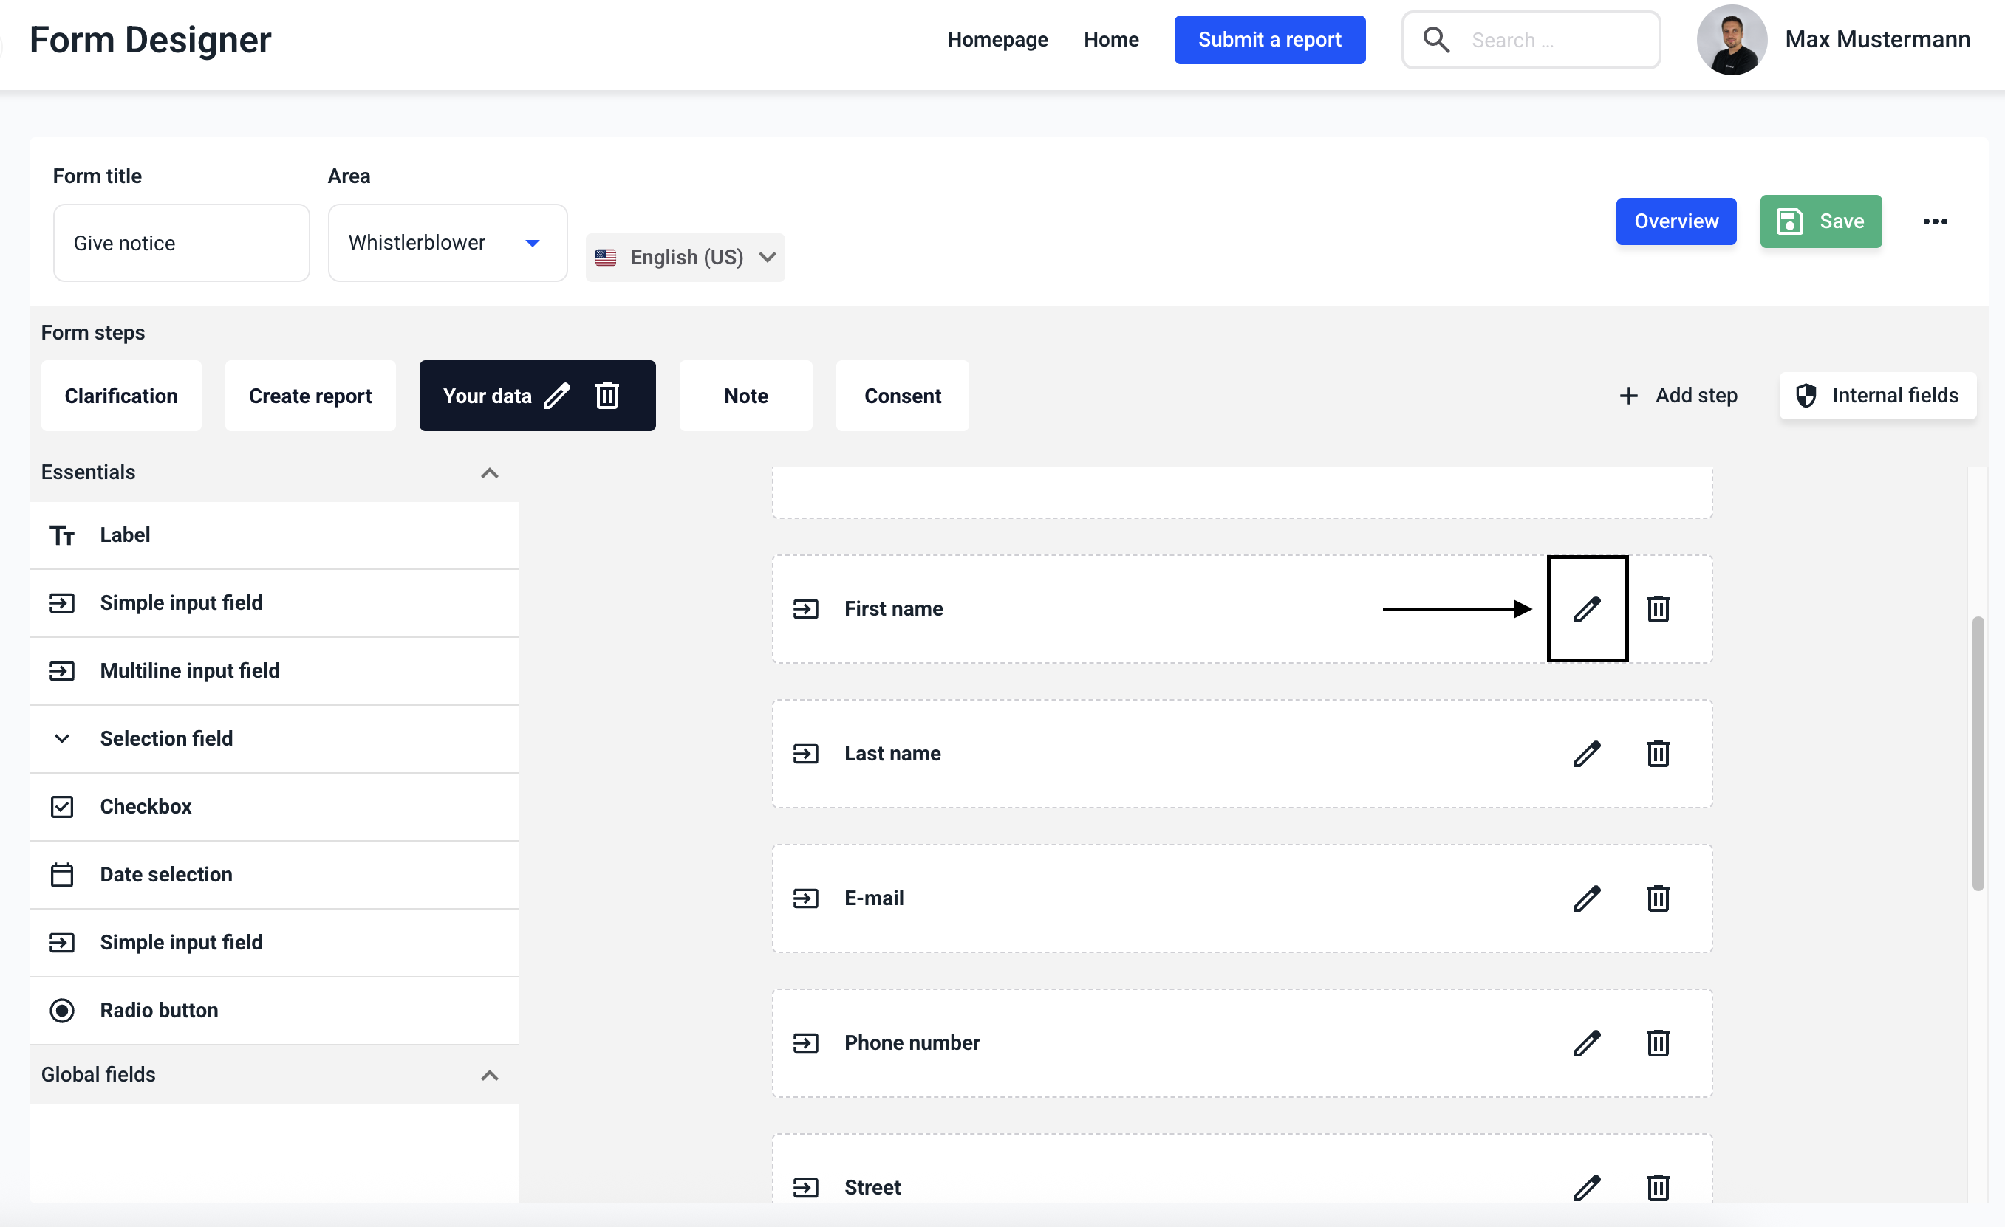Edit the E-mail field with pencil icon

(x=1586, y=898)
